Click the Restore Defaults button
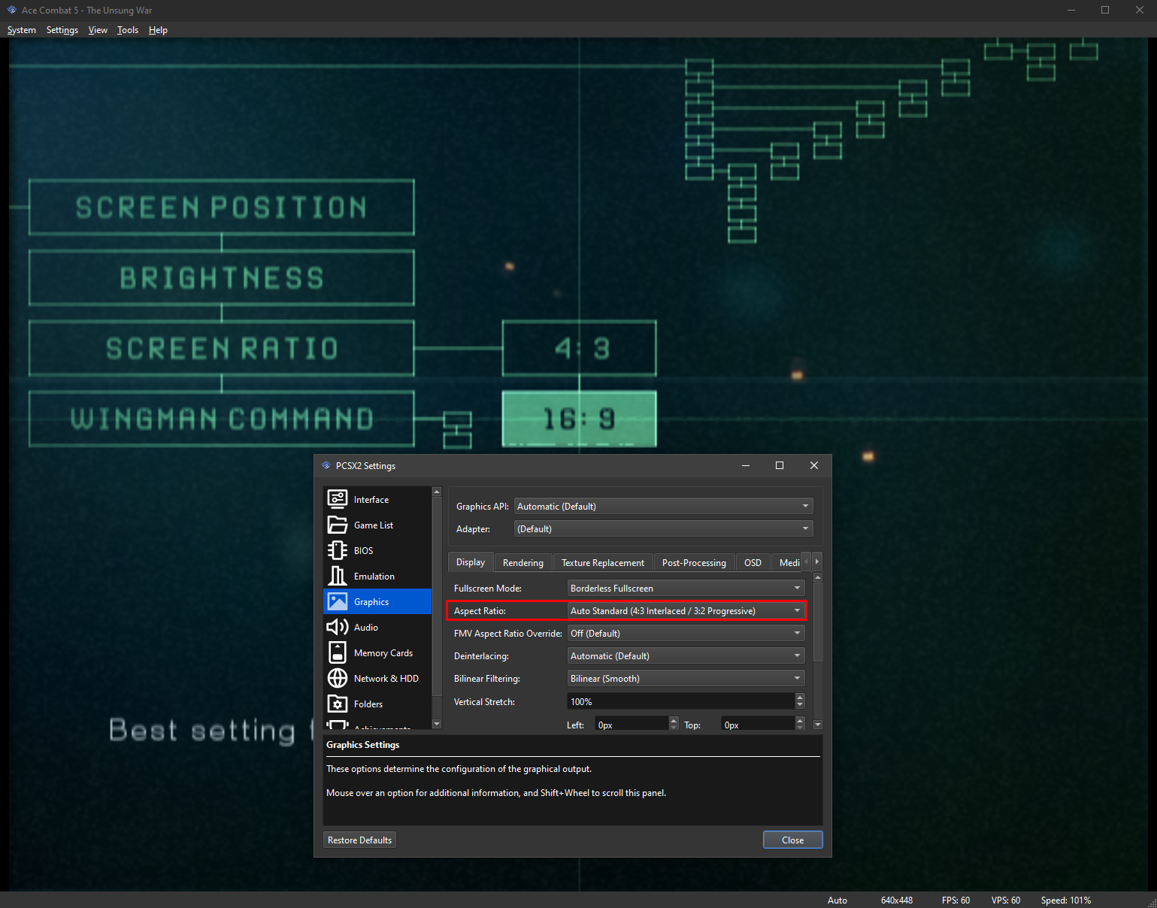Screen dimensions: 1157x908 (359, 840)
